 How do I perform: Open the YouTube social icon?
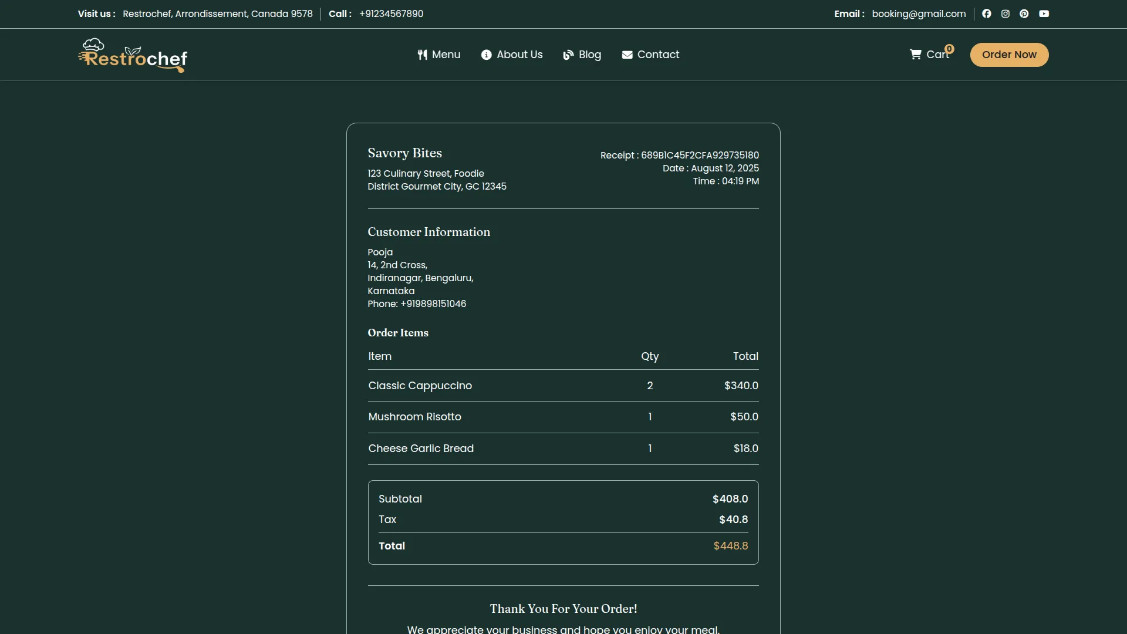tap(1044, 14)
